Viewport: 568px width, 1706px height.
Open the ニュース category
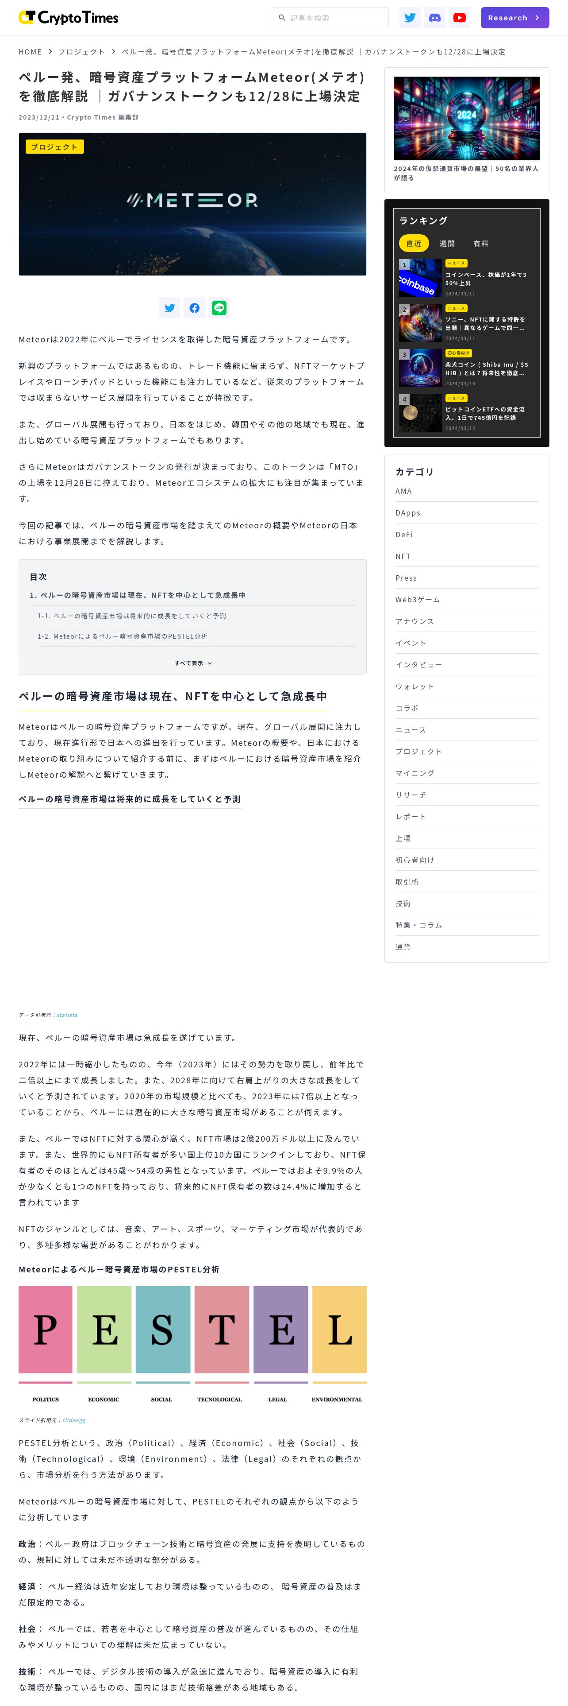[467, 730]
